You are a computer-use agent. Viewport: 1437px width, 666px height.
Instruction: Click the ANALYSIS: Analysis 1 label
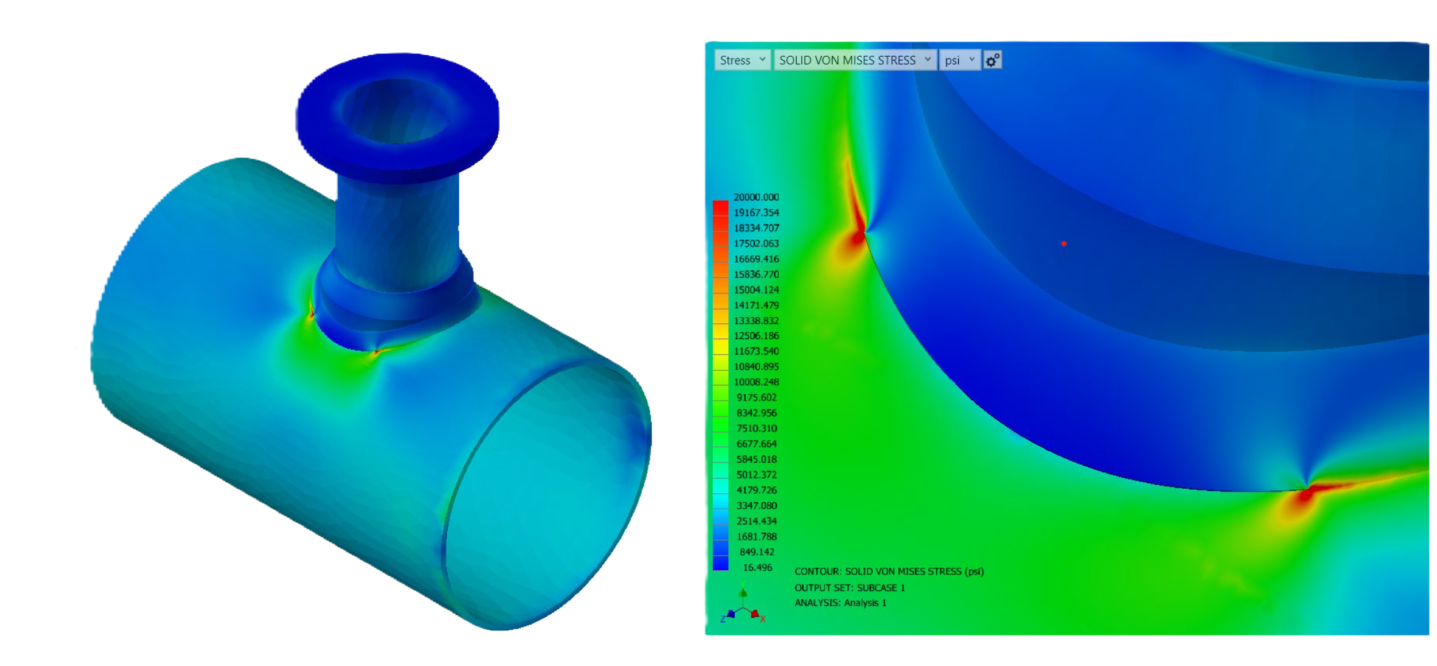[840, 603]
